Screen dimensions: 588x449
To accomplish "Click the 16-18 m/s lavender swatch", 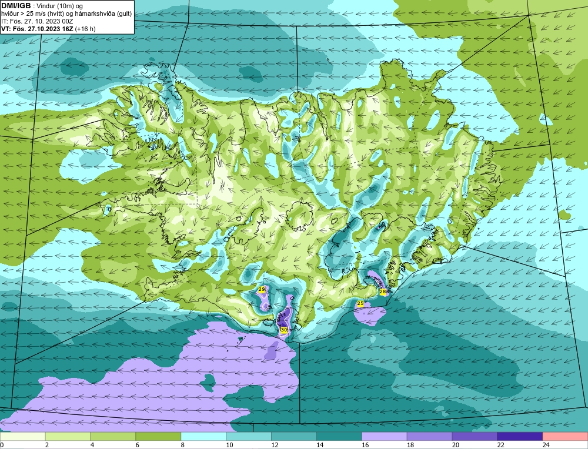I will tap(385, 437).
